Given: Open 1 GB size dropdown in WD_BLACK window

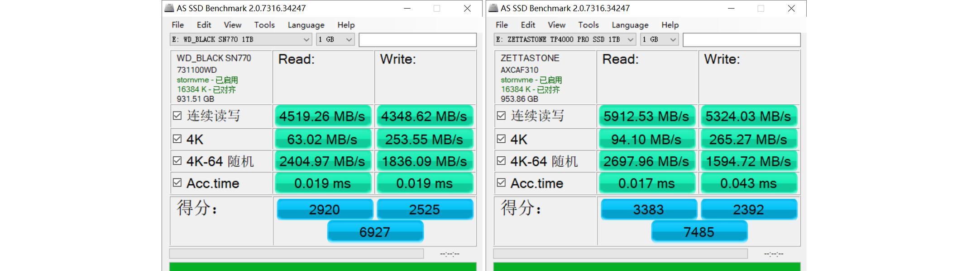Looking at the screenshot, I should point(335,40).
